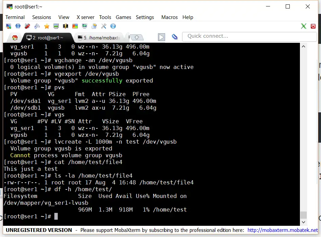Click the terminal scrollbar up arrow

303,47
